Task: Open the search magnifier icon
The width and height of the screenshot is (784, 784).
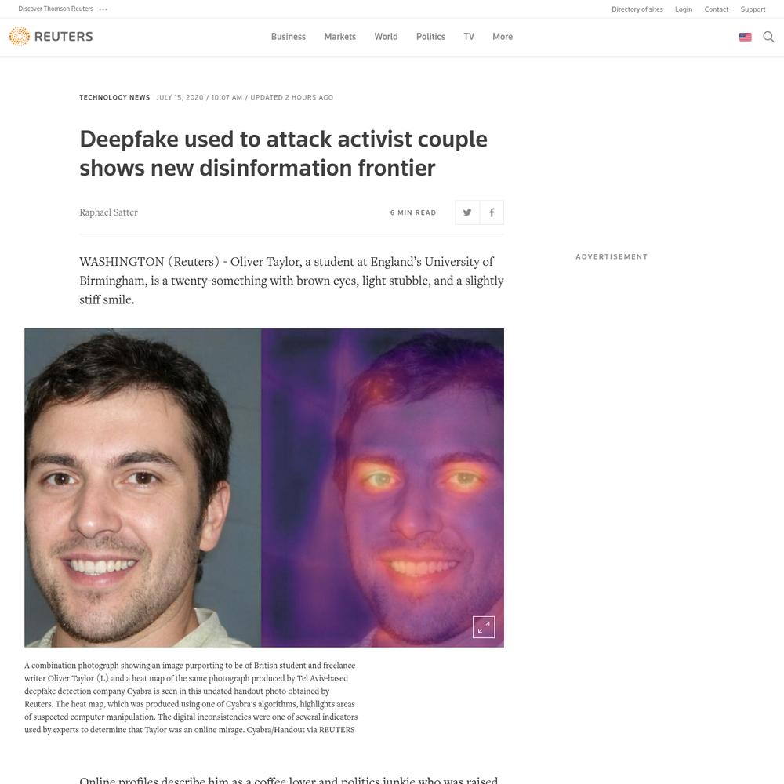Action: pos(768,37)
